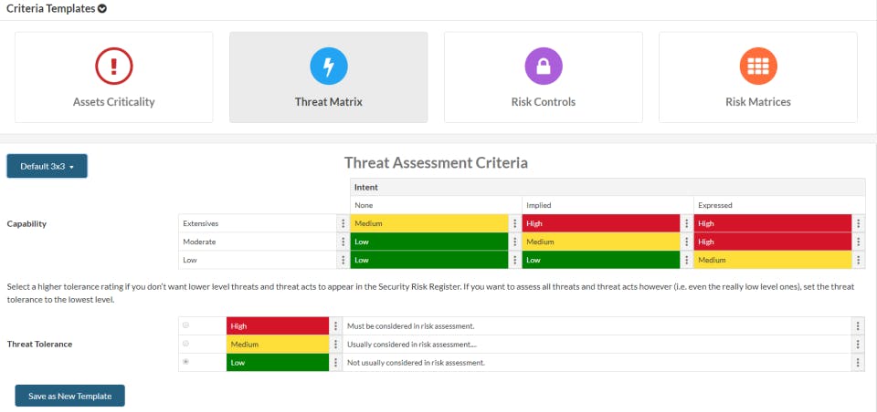Image resolution: width=877 pixels, height=412 pixels.
Task: Click green Low cell in Low/None
Action: coord(429,260)
